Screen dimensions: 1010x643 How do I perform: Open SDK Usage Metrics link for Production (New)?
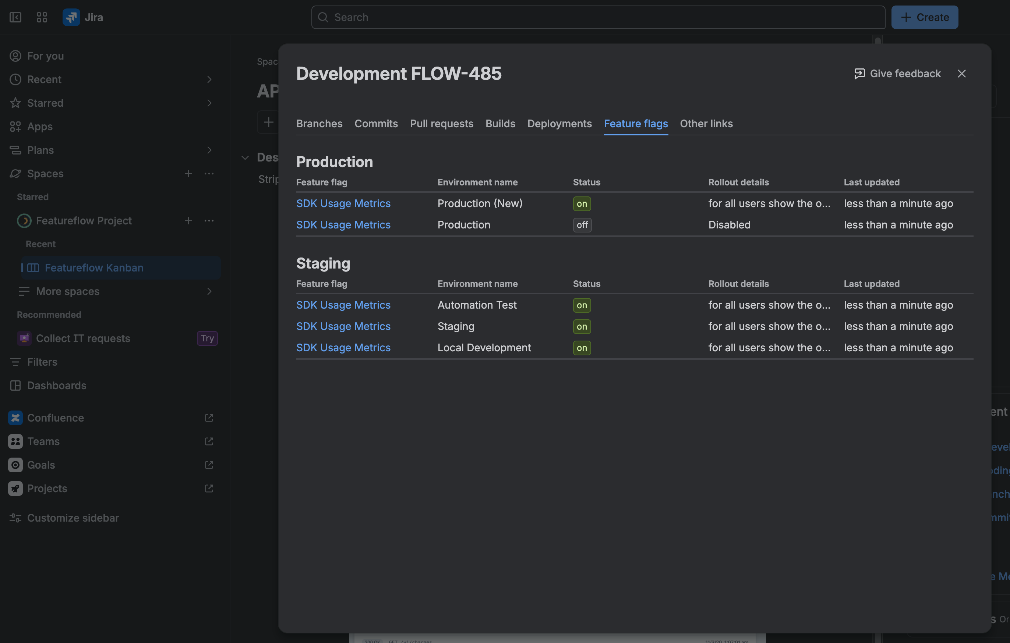pos(343,203)
